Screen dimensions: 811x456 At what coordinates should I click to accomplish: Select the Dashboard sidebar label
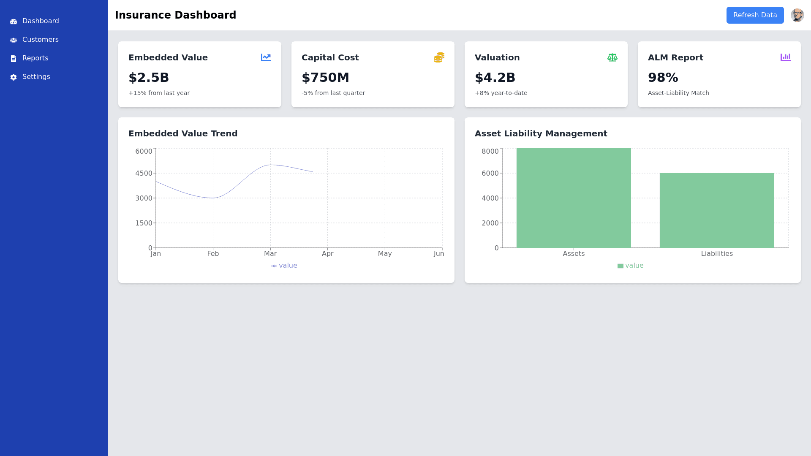pyautogui.click(x=41, y=21)
